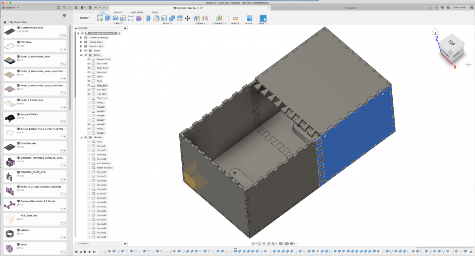The width and height of the screenshot is (475, 256).
Task: Select the Sketch19 tree item
Action: tap(101, 172)
